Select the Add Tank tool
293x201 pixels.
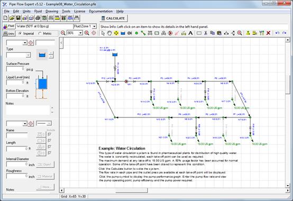pos(123,33)
